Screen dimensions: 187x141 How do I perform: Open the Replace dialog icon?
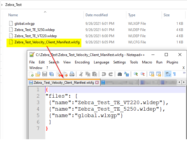pos(127,74)
